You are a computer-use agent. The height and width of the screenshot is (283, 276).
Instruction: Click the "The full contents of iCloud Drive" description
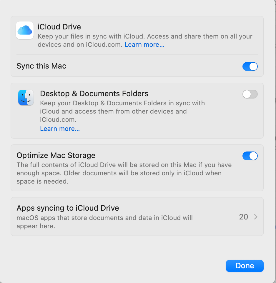click(124, 173)
